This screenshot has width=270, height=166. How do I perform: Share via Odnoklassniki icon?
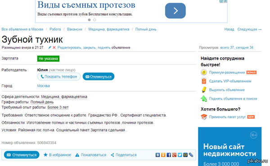163,155
